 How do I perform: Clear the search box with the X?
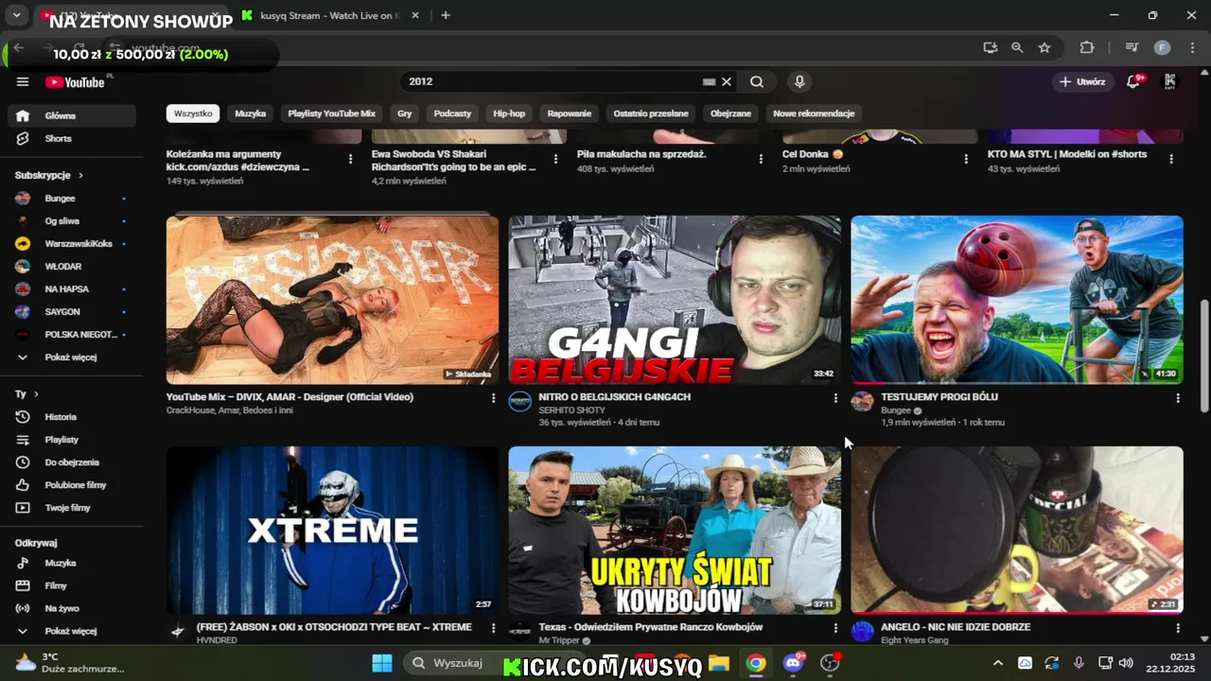pos(727,81)
